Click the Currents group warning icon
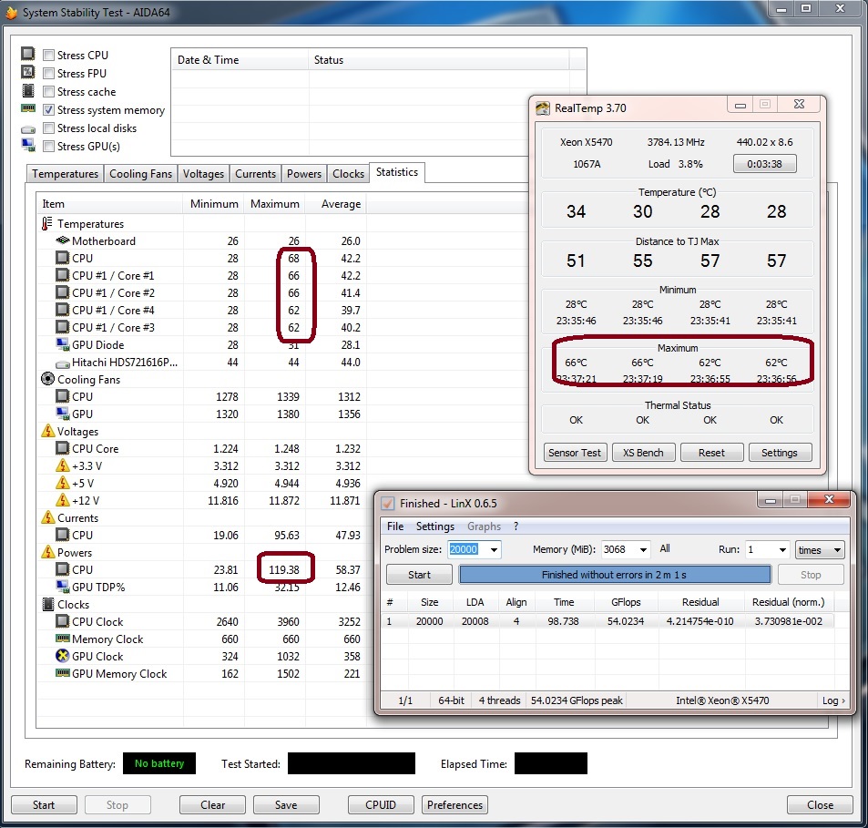The image size is (868, 828). (47, 517)
